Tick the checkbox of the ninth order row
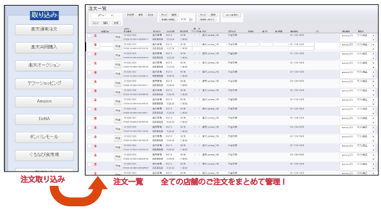This screenshot has width=381, height=223. pos(89,109)
